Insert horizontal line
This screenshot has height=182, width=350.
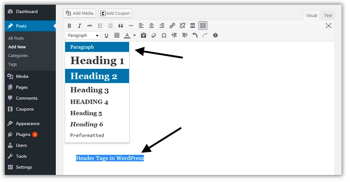click(131, 26)
